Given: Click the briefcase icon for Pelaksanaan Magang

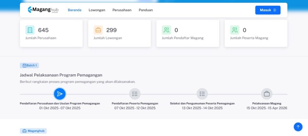Looking at the screenshot, I should coord(267,94).
